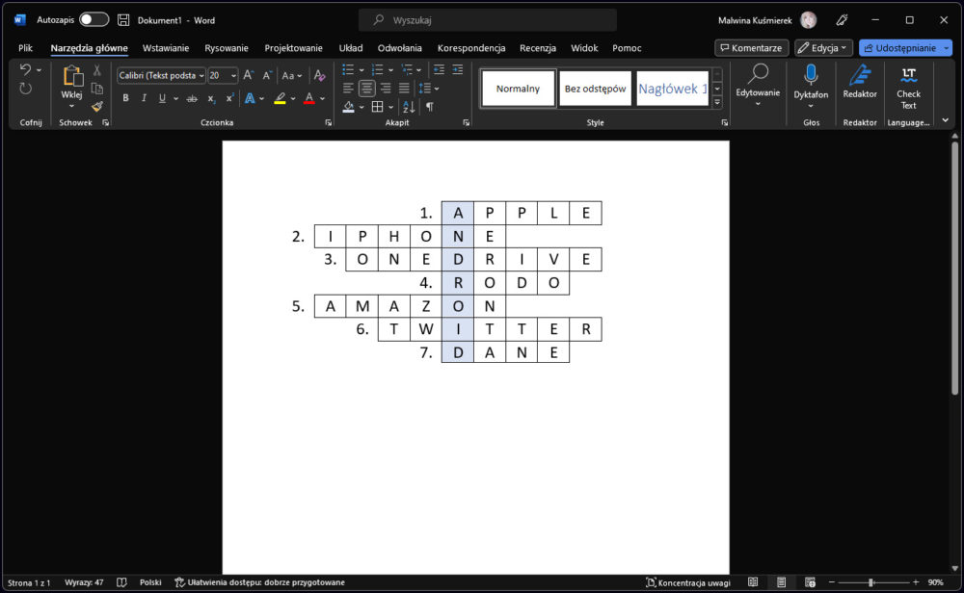Activate the Format Painter brush
Image resolution: width=964 pixels, height=593 pixels.
[96, 107]
